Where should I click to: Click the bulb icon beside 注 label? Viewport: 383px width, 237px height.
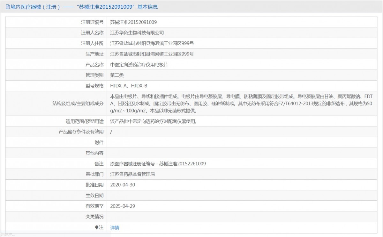point(97,227)
